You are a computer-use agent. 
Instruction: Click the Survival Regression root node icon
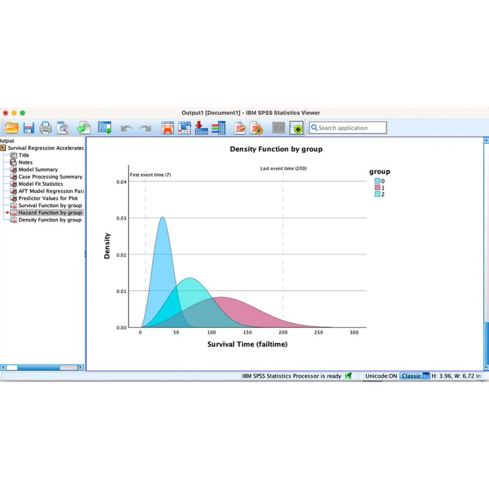4,148
